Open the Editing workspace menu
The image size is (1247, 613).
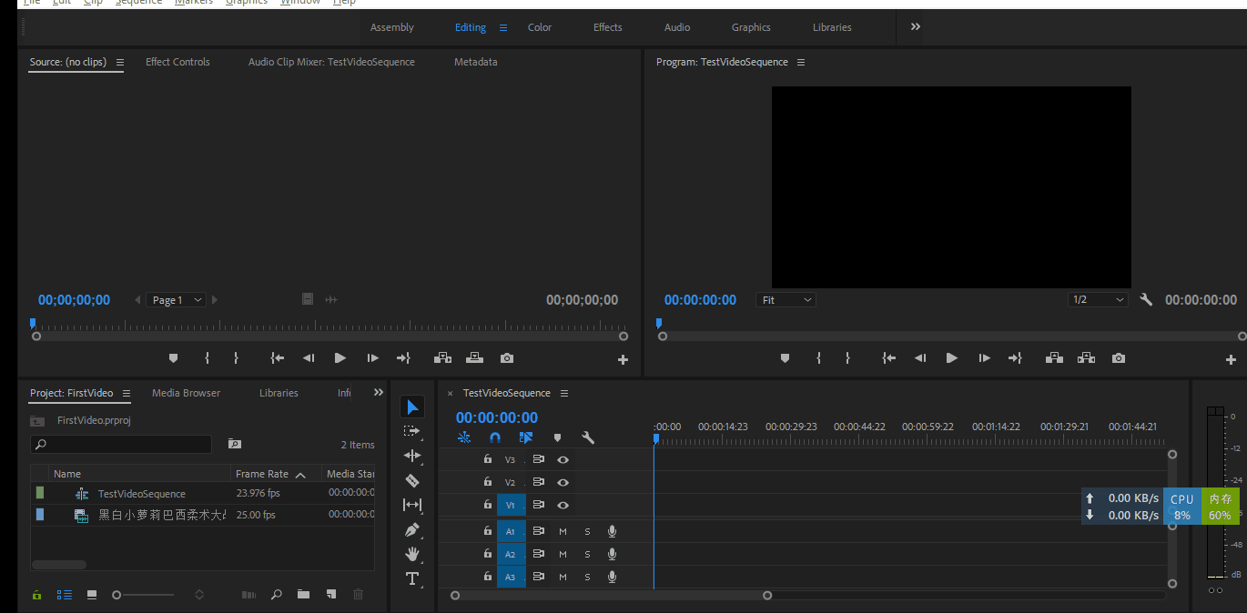click(x=503, y=28)
